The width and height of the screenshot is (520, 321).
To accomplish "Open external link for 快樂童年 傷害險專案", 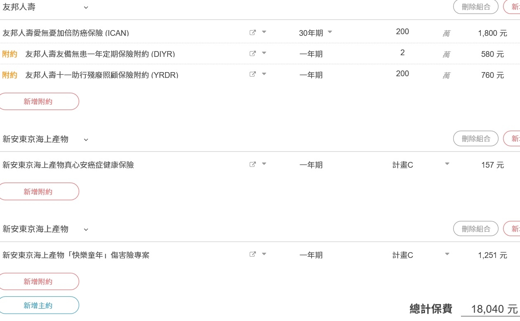I will pos(253,255).
